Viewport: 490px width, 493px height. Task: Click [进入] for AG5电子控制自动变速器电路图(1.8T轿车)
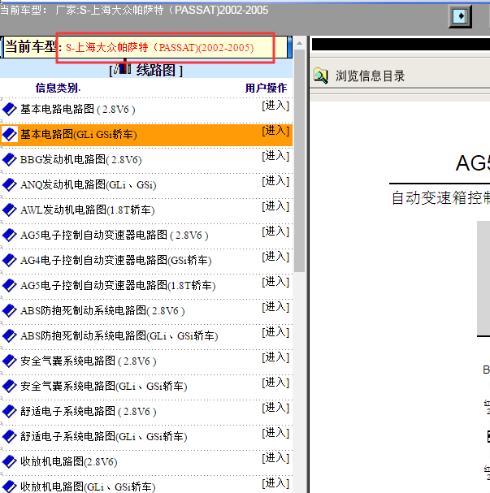pos(275,282)
